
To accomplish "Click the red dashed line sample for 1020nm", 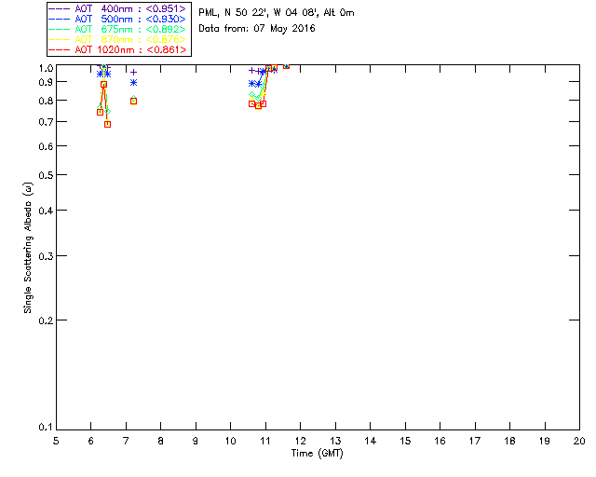I will [60, 49].
